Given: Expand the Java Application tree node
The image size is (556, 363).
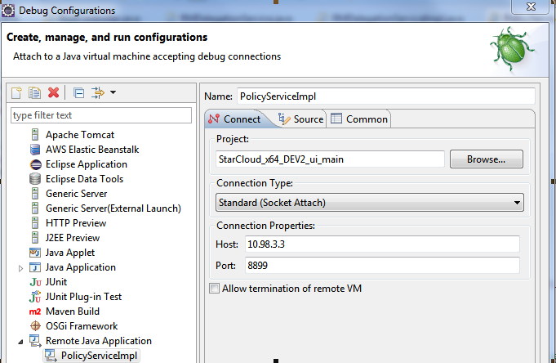Looking at the screenshot, I should click(20, 268).
